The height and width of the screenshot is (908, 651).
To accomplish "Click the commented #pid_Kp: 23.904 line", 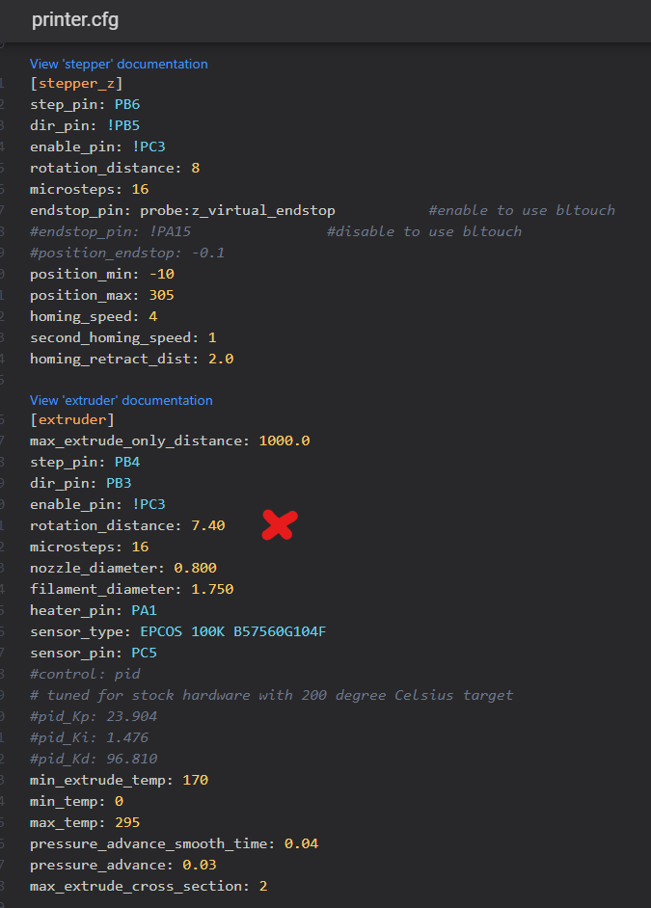I will (94, 716).
